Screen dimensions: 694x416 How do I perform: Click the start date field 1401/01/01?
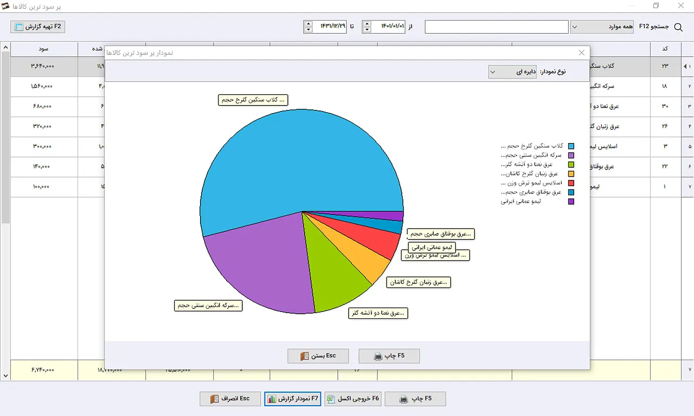388,27
